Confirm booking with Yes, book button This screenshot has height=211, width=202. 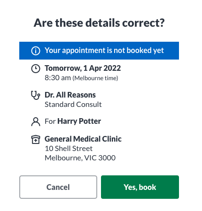tap(140, 187)
